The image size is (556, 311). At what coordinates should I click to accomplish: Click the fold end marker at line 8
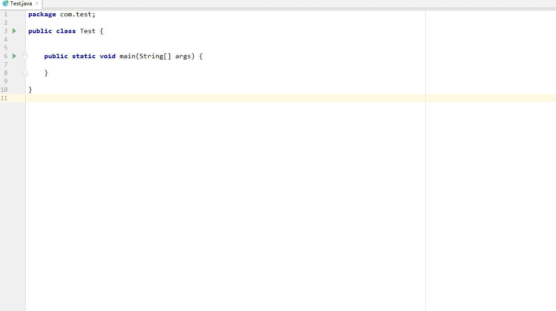tap(25, 73)
